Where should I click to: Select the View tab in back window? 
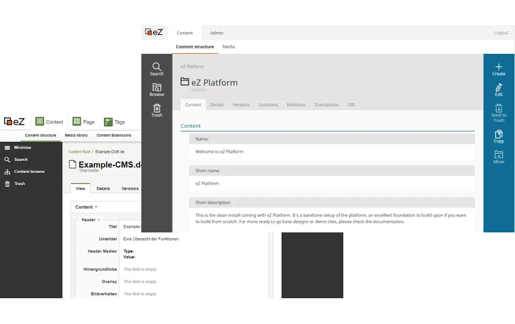point(81,188)
